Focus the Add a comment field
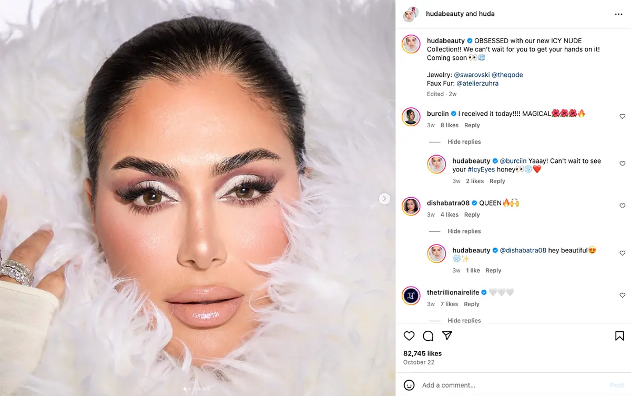Viewport: 631px width, 396px height. (510, 385)
